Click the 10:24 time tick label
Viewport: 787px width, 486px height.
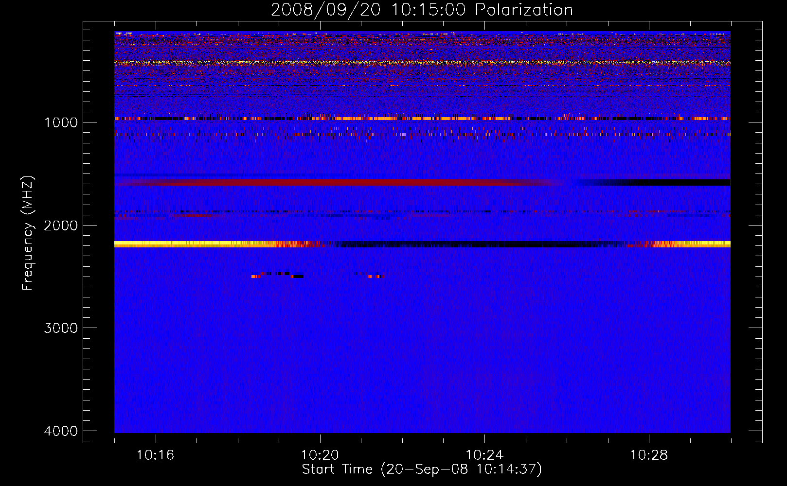[x=484, y=455]
